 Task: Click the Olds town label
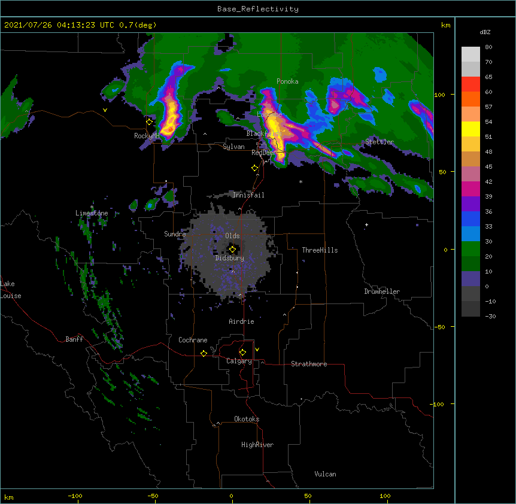232,236
